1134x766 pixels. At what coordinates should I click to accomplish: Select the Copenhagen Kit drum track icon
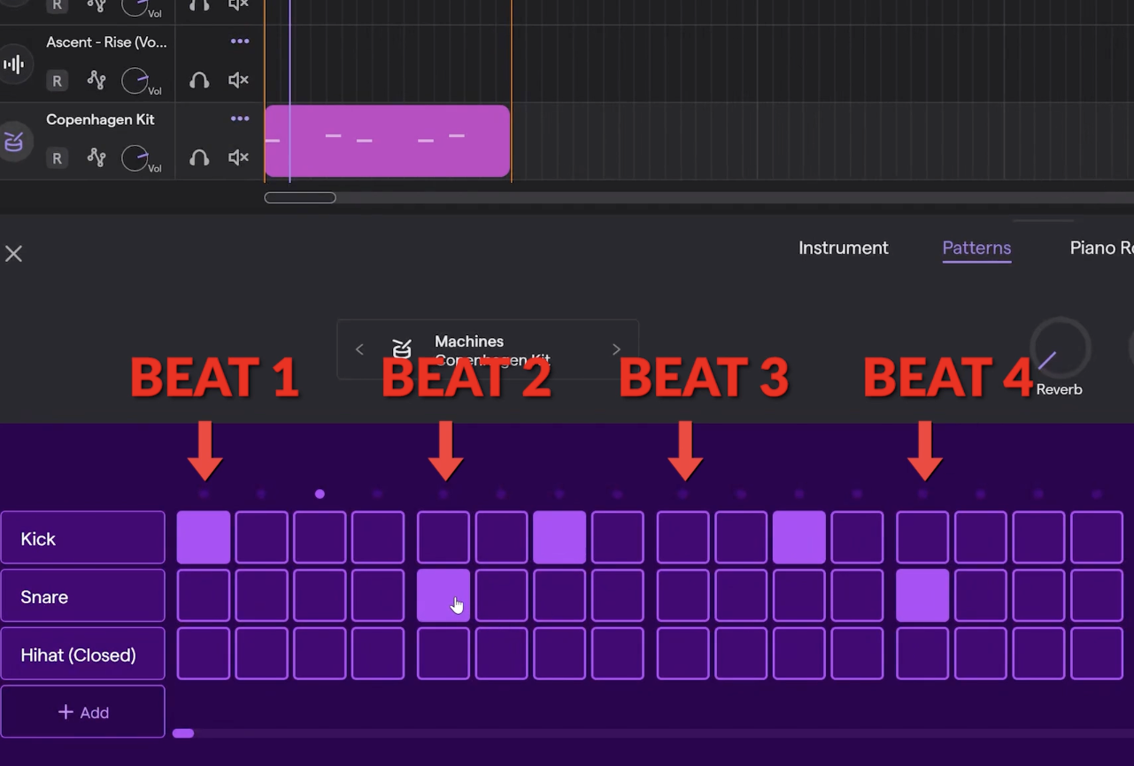(x=14, y=142)
